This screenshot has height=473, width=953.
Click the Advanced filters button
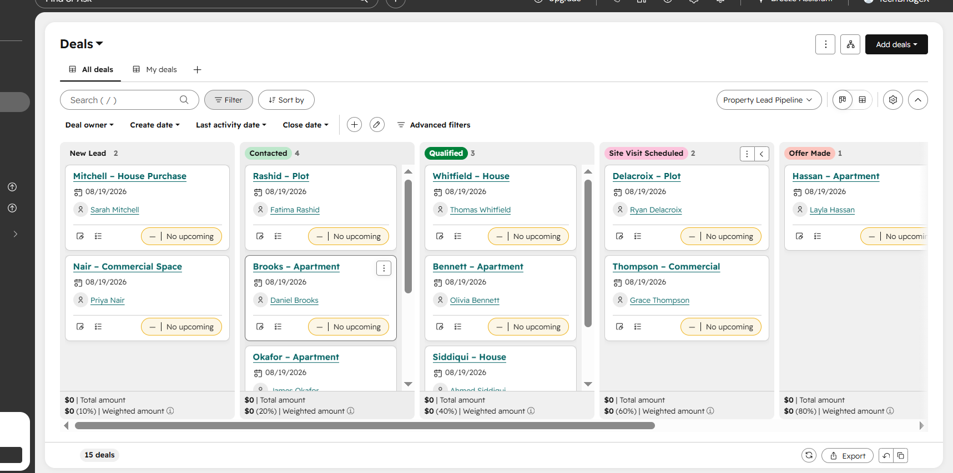click(434, 125)
